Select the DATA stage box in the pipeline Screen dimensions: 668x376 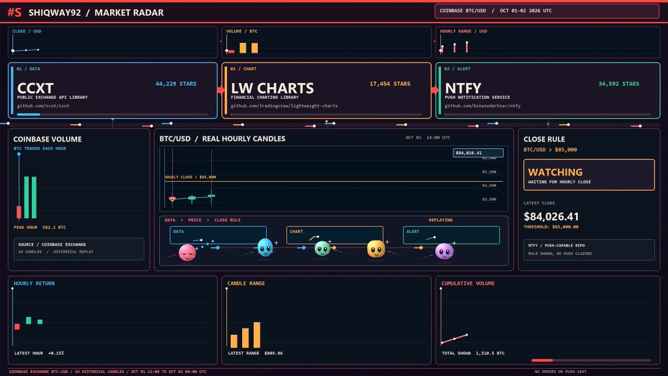point(218,235)
